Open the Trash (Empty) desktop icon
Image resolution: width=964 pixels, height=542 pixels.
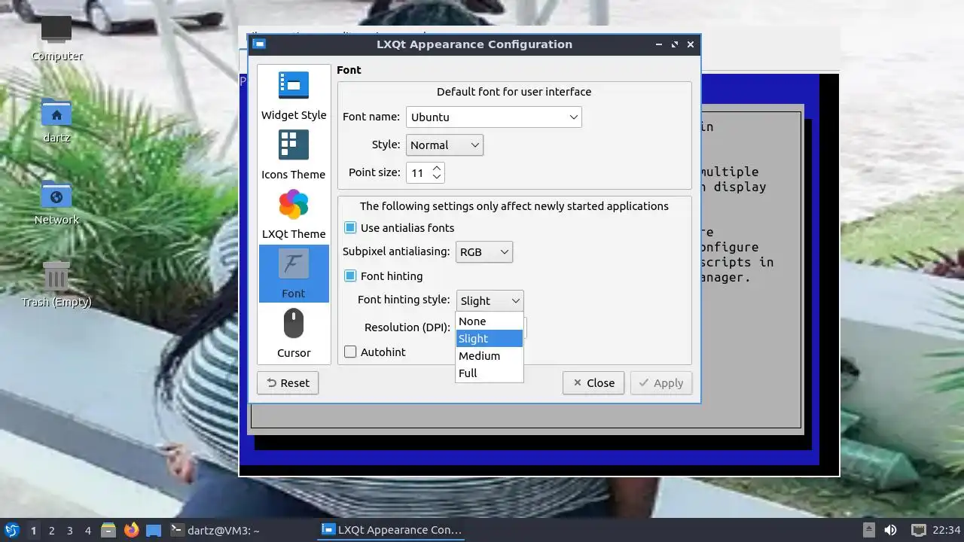point(56,284)
